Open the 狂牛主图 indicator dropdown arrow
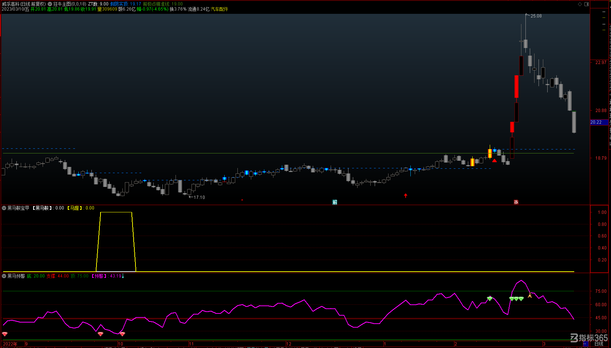The height and width of the screenshot is (348, 611). coord(50,4)
